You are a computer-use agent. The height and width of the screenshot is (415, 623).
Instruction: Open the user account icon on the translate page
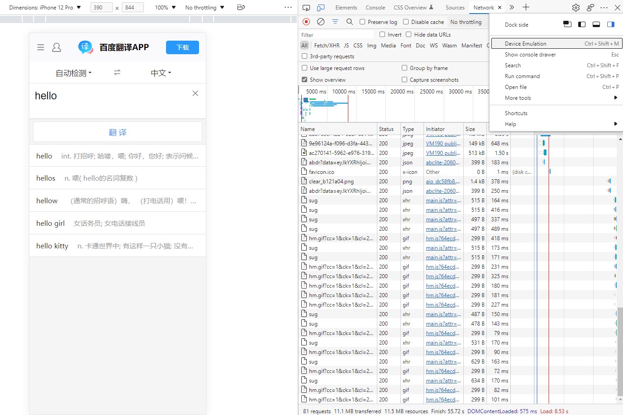point(57,47)
